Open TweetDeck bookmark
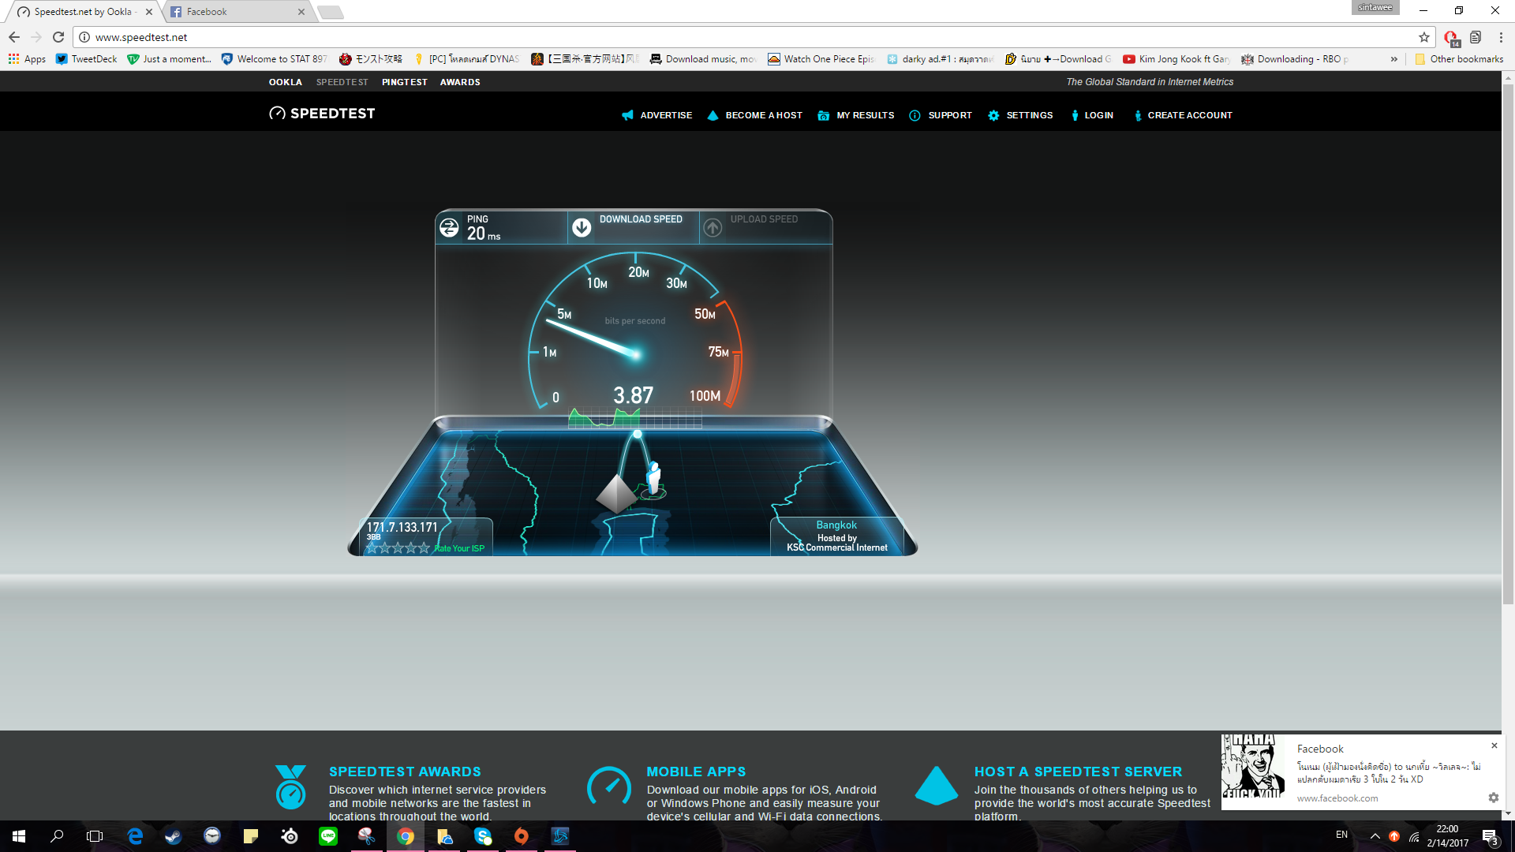 click(86, 59)
